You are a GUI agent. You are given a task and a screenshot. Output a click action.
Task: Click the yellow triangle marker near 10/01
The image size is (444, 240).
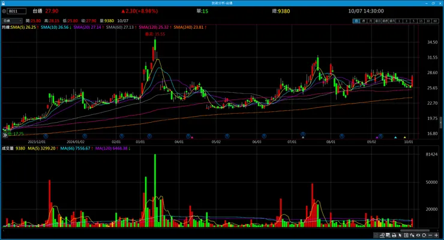click(x=404, y=138)
